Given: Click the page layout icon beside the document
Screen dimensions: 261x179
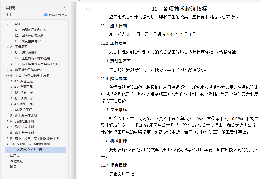Looking at the screenshot, I should click(x=86, y=9).
